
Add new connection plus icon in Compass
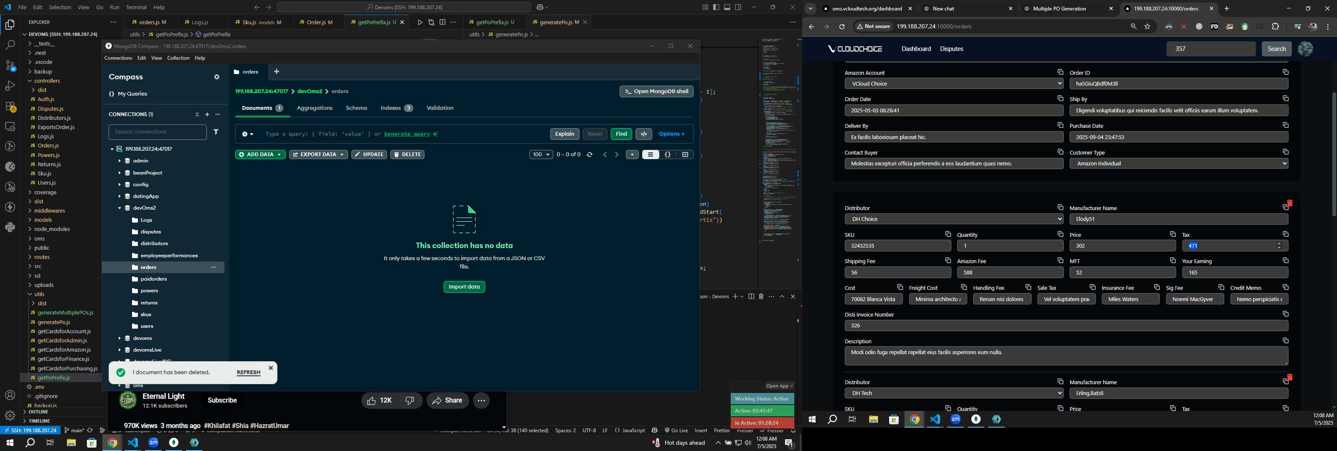pos(207,114)
